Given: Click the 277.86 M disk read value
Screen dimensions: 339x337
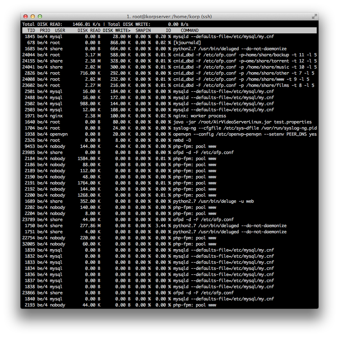Looking at the screenshot, I should point(90,226).
